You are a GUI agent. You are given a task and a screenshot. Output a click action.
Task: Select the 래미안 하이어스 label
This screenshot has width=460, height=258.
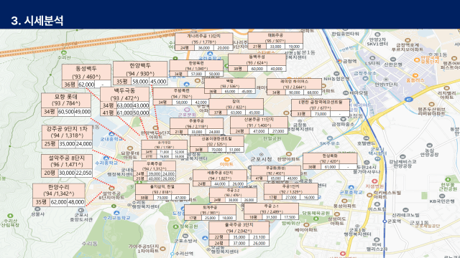(x=294, y=81)
